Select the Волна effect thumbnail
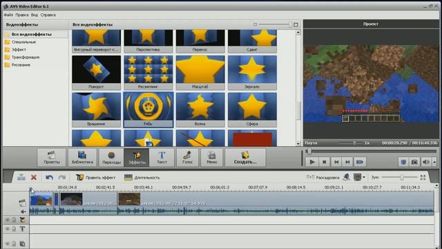This screenshot has width=442, height=249. (200, 109)
